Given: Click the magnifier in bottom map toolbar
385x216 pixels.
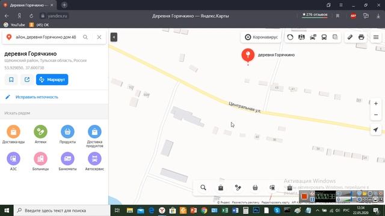Looking at the screenshot, I should (203, 188).
